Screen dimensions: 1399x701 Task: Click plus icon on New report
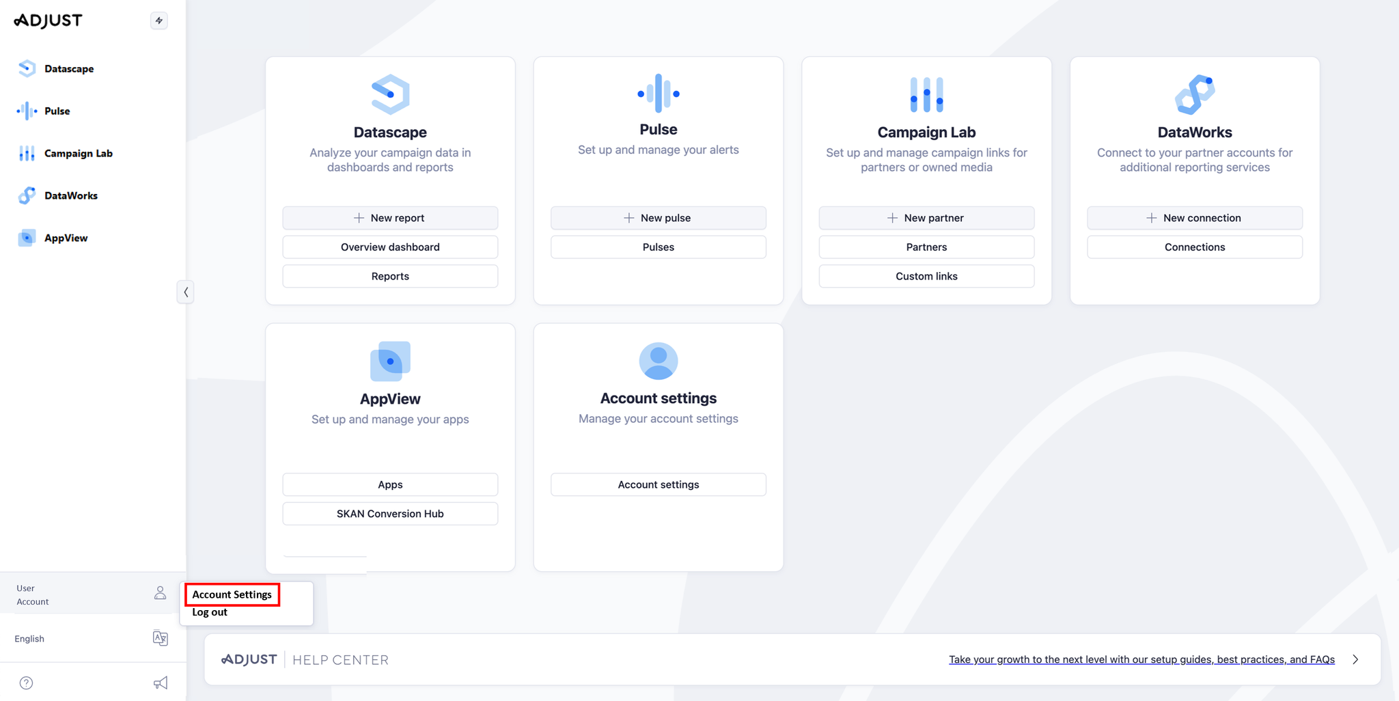click(359, 218)
